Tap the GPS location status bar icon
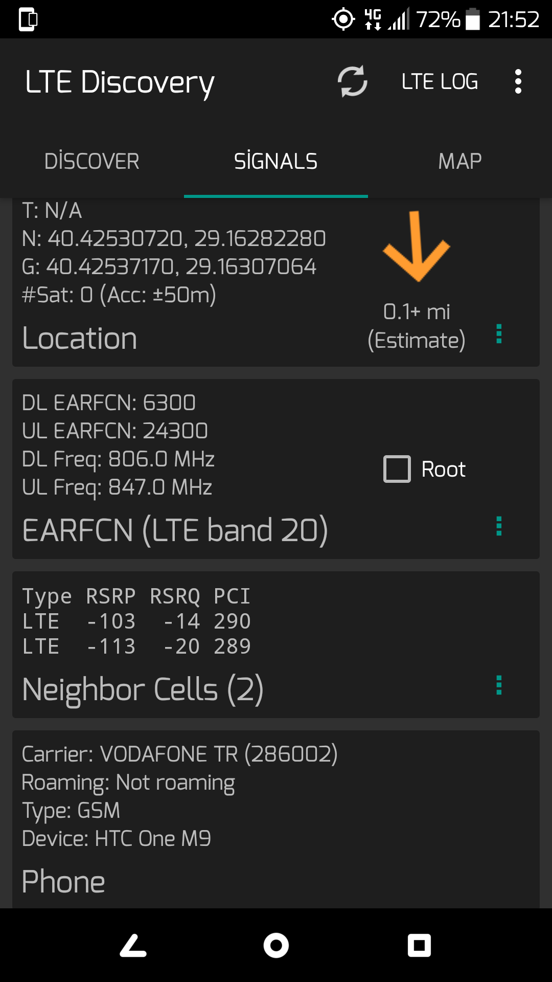Viewport: 552px width, 982px height. (x=343, y=19)
